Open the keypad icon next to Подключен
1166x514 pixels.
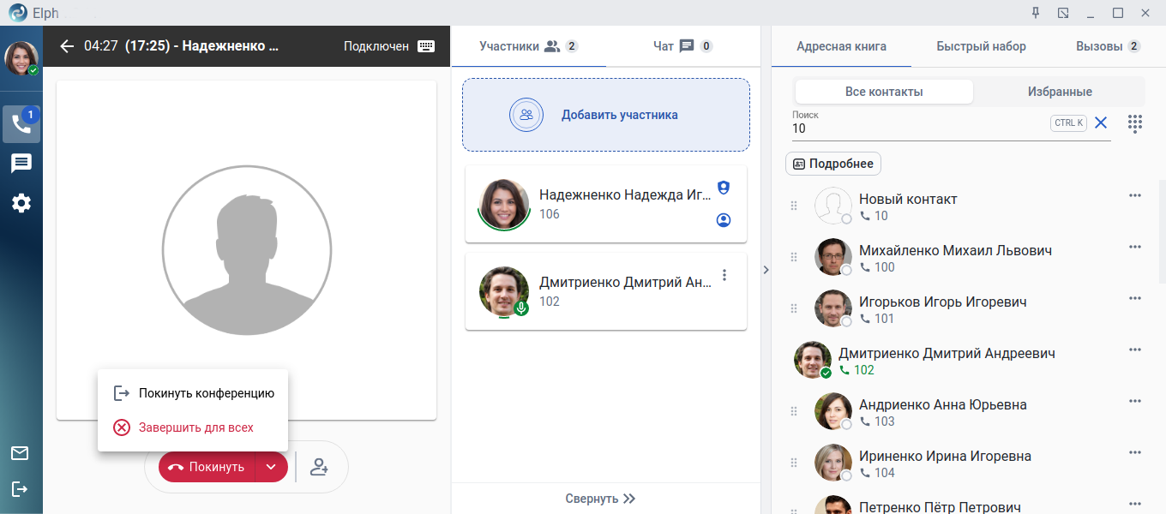click(426, 46)
